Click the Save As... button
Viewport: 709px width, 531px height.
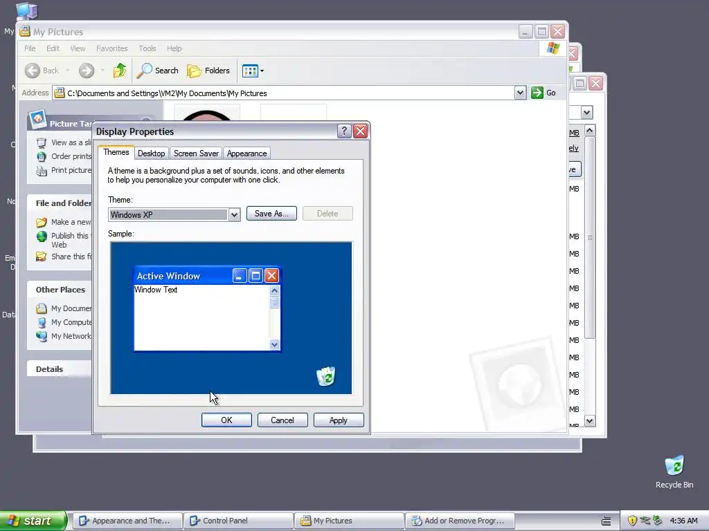coord(271,214)
